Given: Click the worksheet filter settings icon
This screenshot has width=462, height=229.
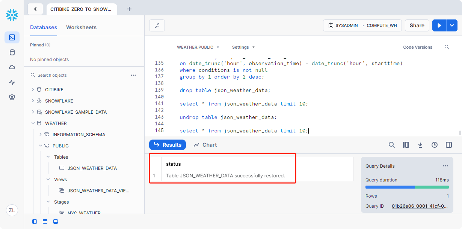Looking at the screenshot, I should pyautogui.click(x=157, y=25).
